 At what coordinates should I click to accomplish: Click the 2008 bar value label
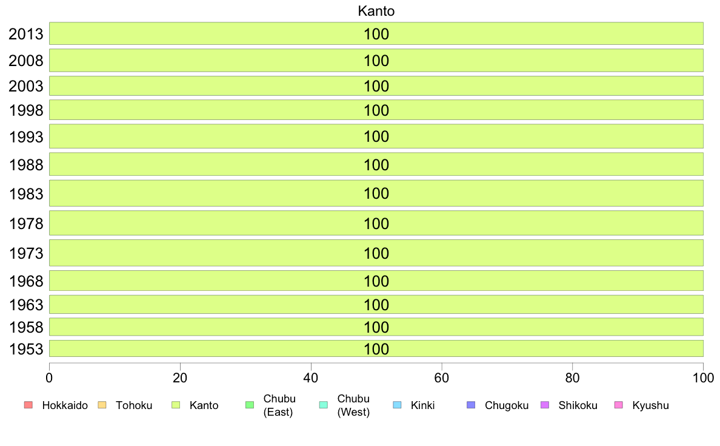(x=376, y=61)
